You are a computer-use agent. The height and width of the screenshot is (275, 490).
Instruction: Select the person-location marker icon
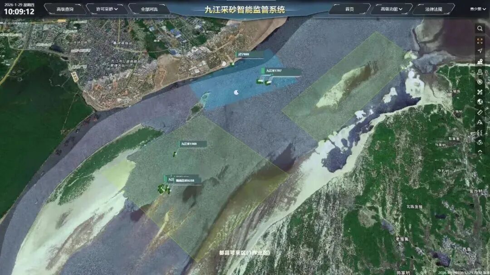point(480,62)
